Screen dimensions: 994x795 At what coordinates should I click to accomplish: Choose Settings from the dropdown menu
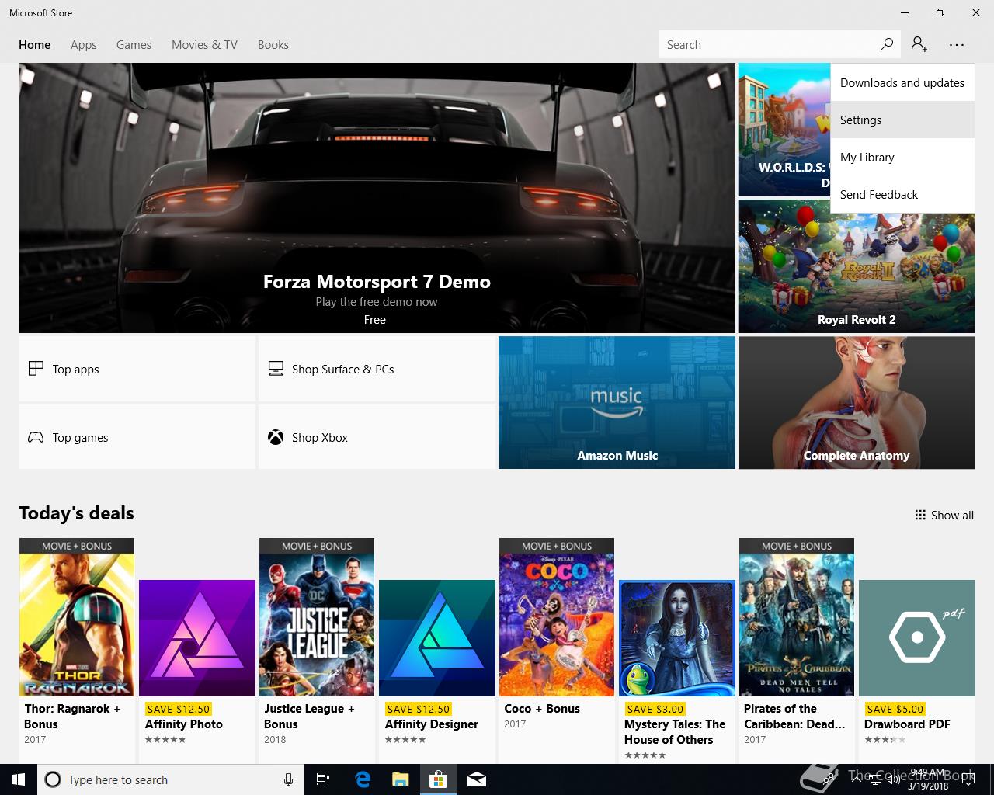tap(902, 120)
